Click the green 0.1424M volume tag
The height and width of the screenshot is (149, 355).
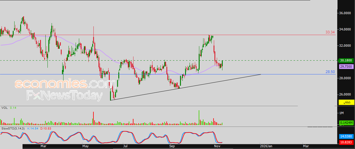[x=346, y=123]
